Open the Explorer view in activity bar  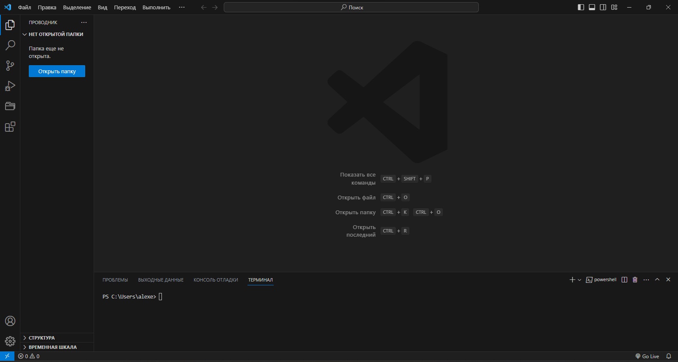coord(10,25)
